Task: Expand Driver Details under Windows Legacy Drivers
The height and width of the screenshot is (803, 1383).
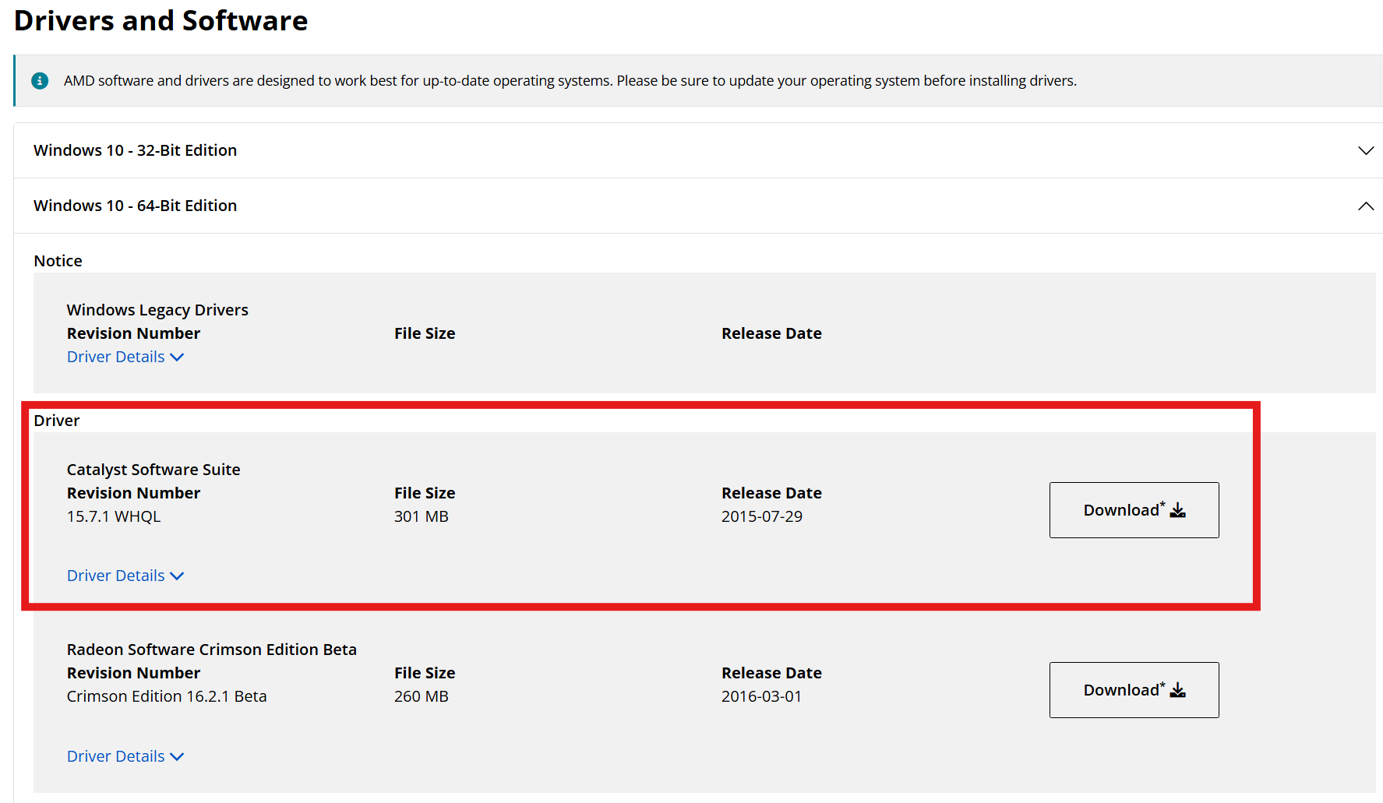Action: pyautogui.click(x=125, y=357)
